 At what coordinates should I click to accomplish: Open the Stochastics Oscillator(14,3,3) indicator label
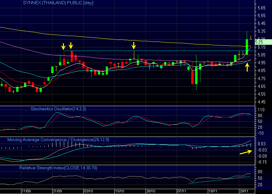pyautogui.click(x=58, y=109)
